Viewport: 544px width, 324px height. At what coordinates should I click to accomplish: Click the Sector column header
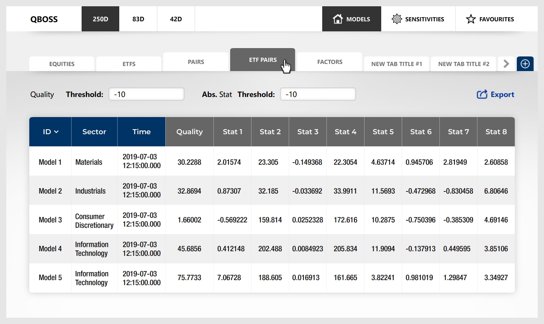pyautogui.click(x=94, y=132)
